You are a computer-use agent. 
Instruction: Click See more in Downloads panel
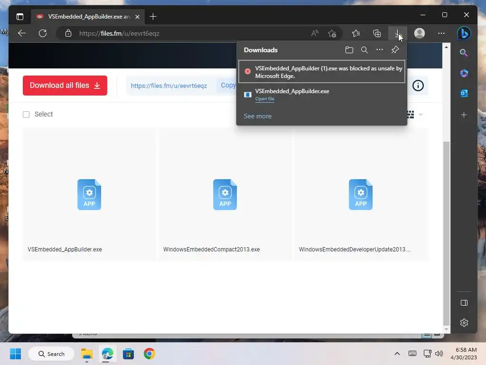tap(258, 116)
